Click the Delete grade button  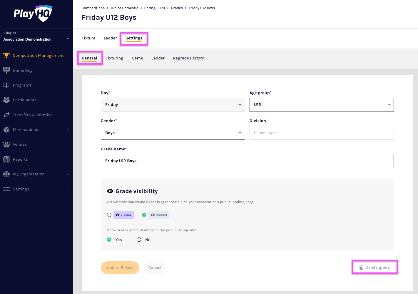point(374,267)
